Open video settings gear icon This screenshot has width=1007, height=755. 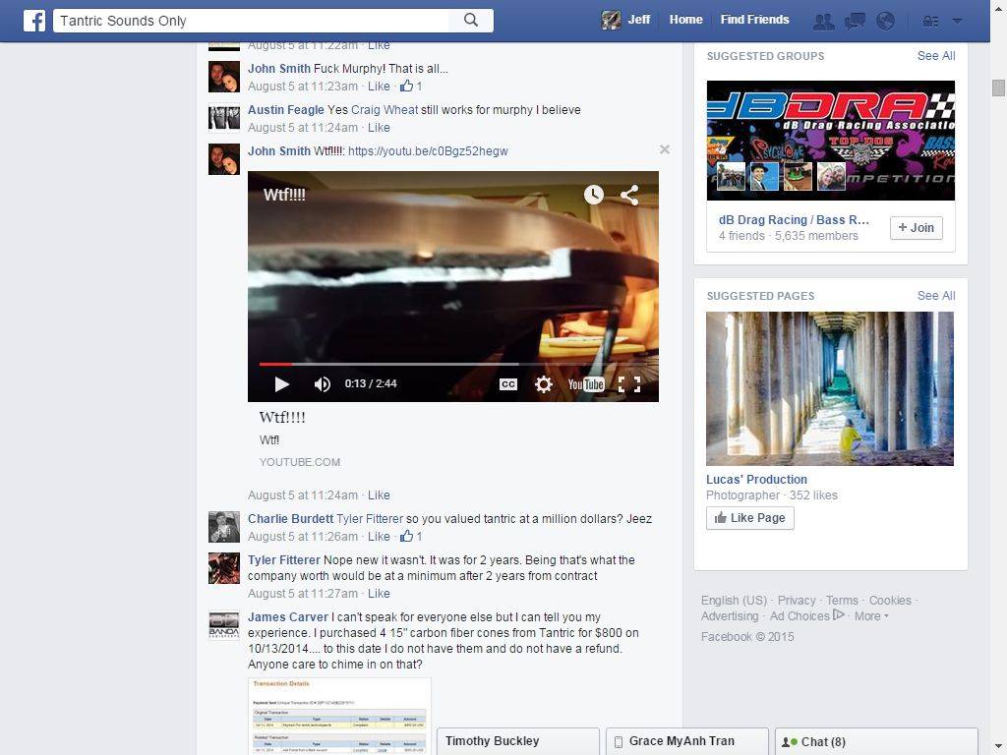click(543, 384)
